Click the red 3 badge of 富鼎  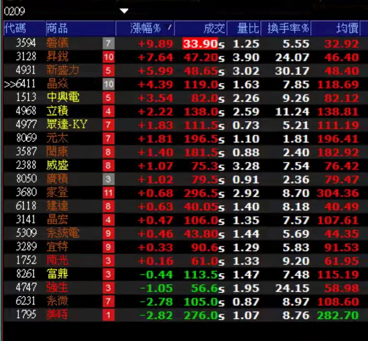[108, 274]
